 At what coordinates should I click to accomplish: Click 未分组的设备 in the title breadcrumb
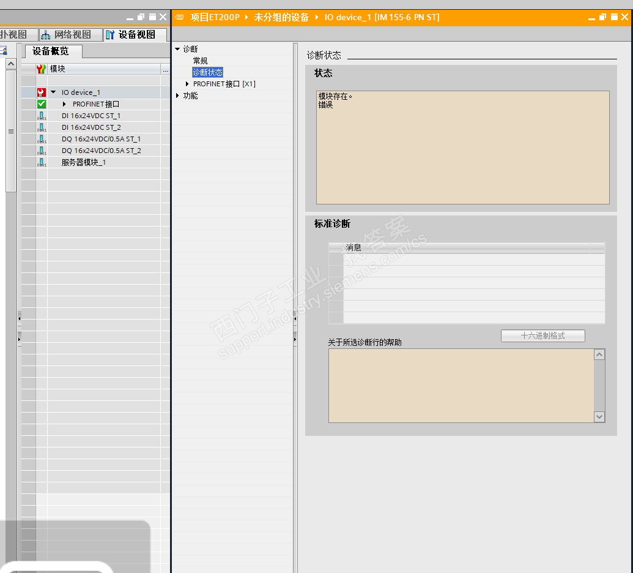[281, 17]
